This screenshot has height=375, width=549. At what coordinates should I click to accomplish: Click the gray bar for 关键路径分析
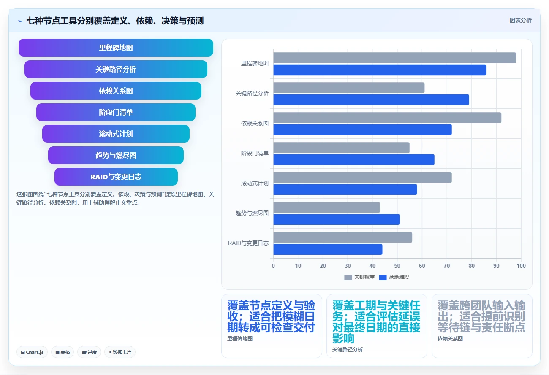pos(349,88)
